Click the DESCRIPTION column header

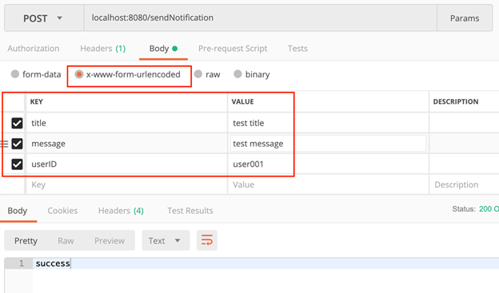tap(456, 101)
